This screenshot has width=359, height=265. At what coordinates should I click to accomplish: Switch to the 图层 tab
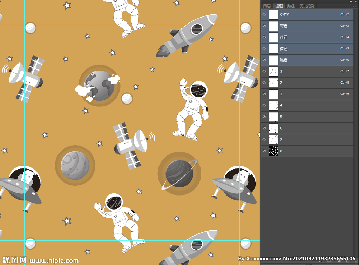tap(267, 6)
